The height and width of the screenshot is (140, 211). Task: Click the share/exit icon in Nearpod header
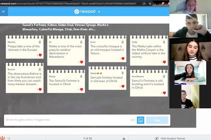pyautogui.click(x=3, y=12)
